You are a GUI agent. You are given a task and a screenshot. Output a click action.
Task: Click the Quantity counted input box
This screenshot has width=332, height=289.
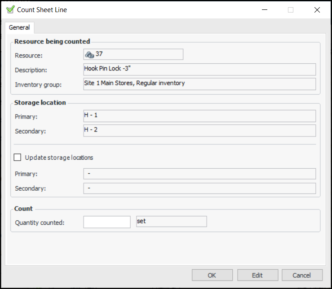[x=107, y=222]
